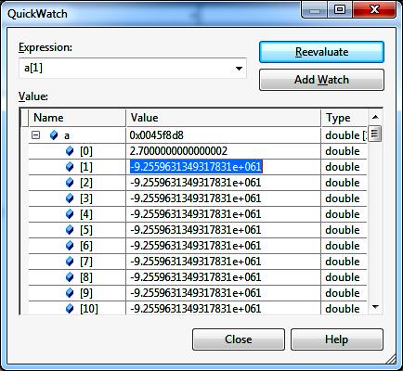The height and width of the screenshot is (371, 403).
Task: Click the cube icon of element [10]
Action: (70, 309)
